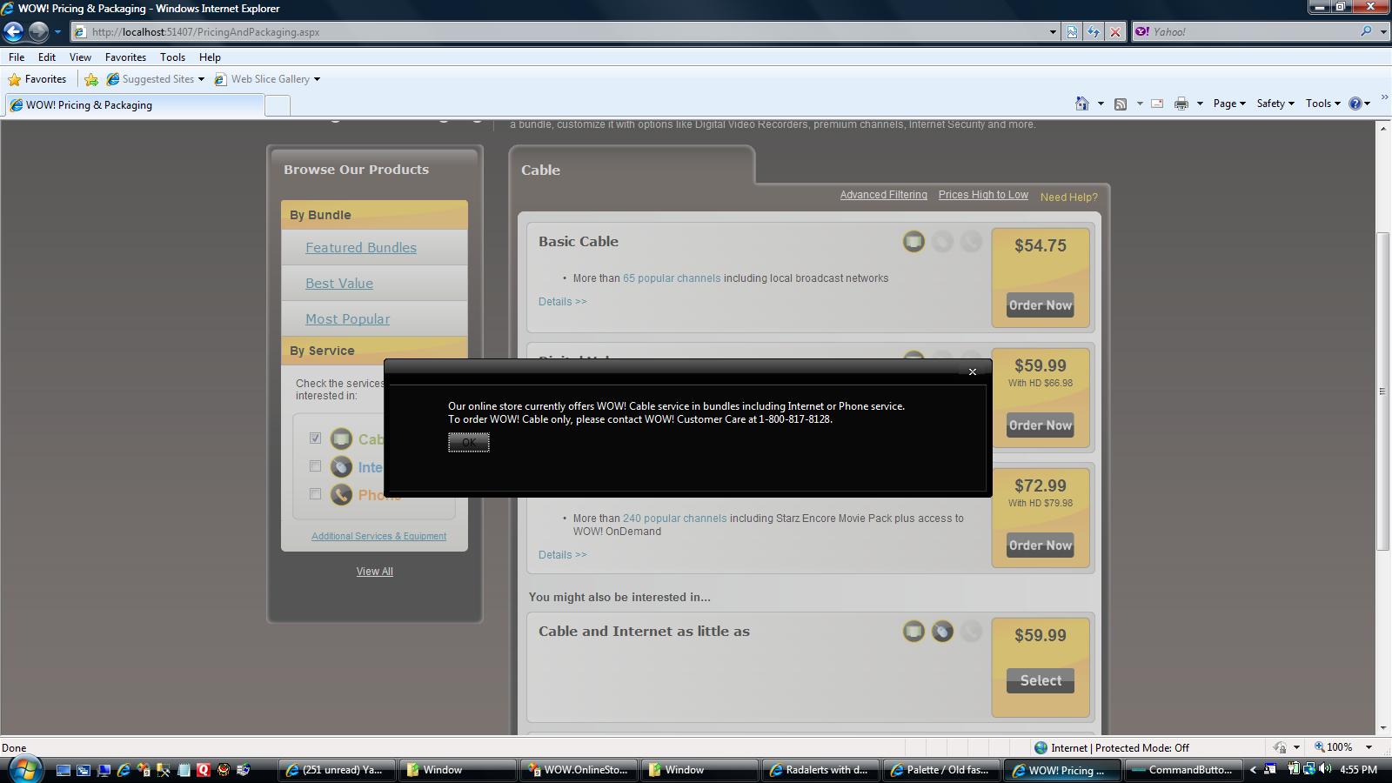Open the Best Value link
Image resolution: width=1392 pixels, height=783 pixels.
click(x=339, y=284)
